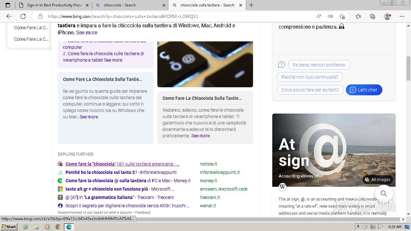Click the vertical scrollbar thumb
This screenshot has height=231, width=411.
(x=408, y=68)
